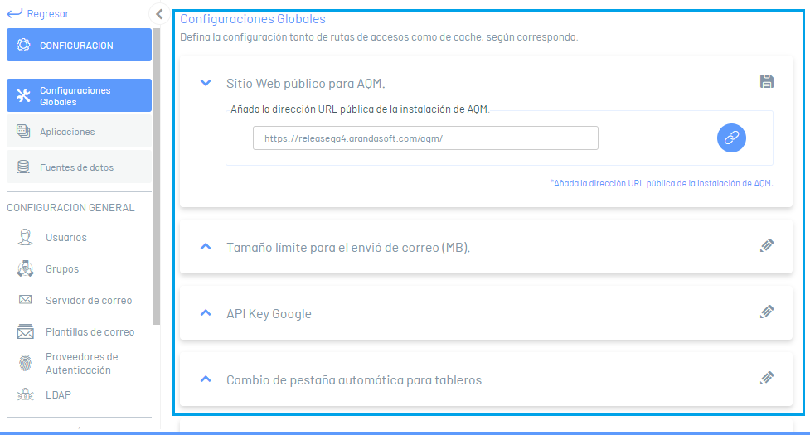Collapse the Sitio Web público para AQM section

coord(206,83)
